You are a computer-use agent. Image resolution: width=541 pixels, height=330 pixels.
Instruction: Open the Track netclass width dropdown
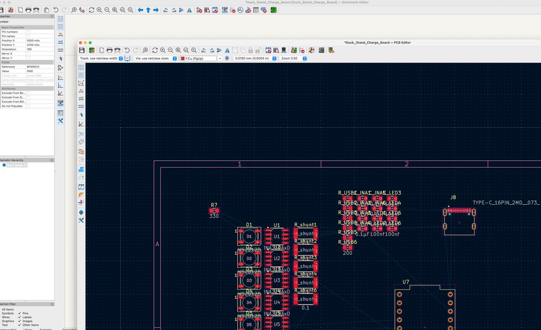click(x=101, y=59)
